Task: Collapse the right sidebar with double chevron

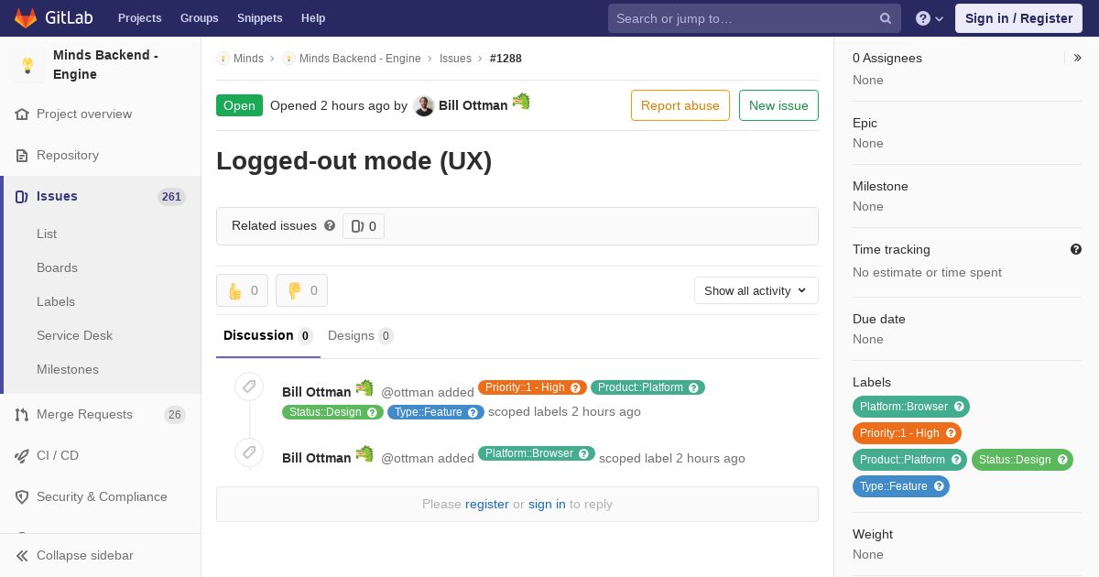Action: pyautogui.click(x=1078, y=58)
